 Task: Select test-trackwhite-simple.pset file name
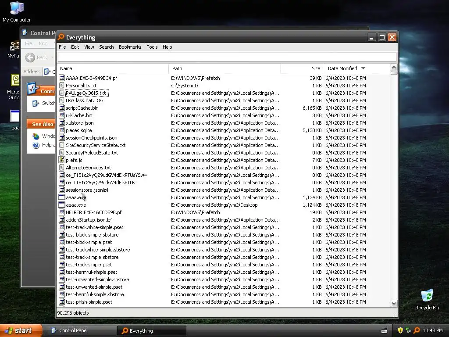click(95, 227)
